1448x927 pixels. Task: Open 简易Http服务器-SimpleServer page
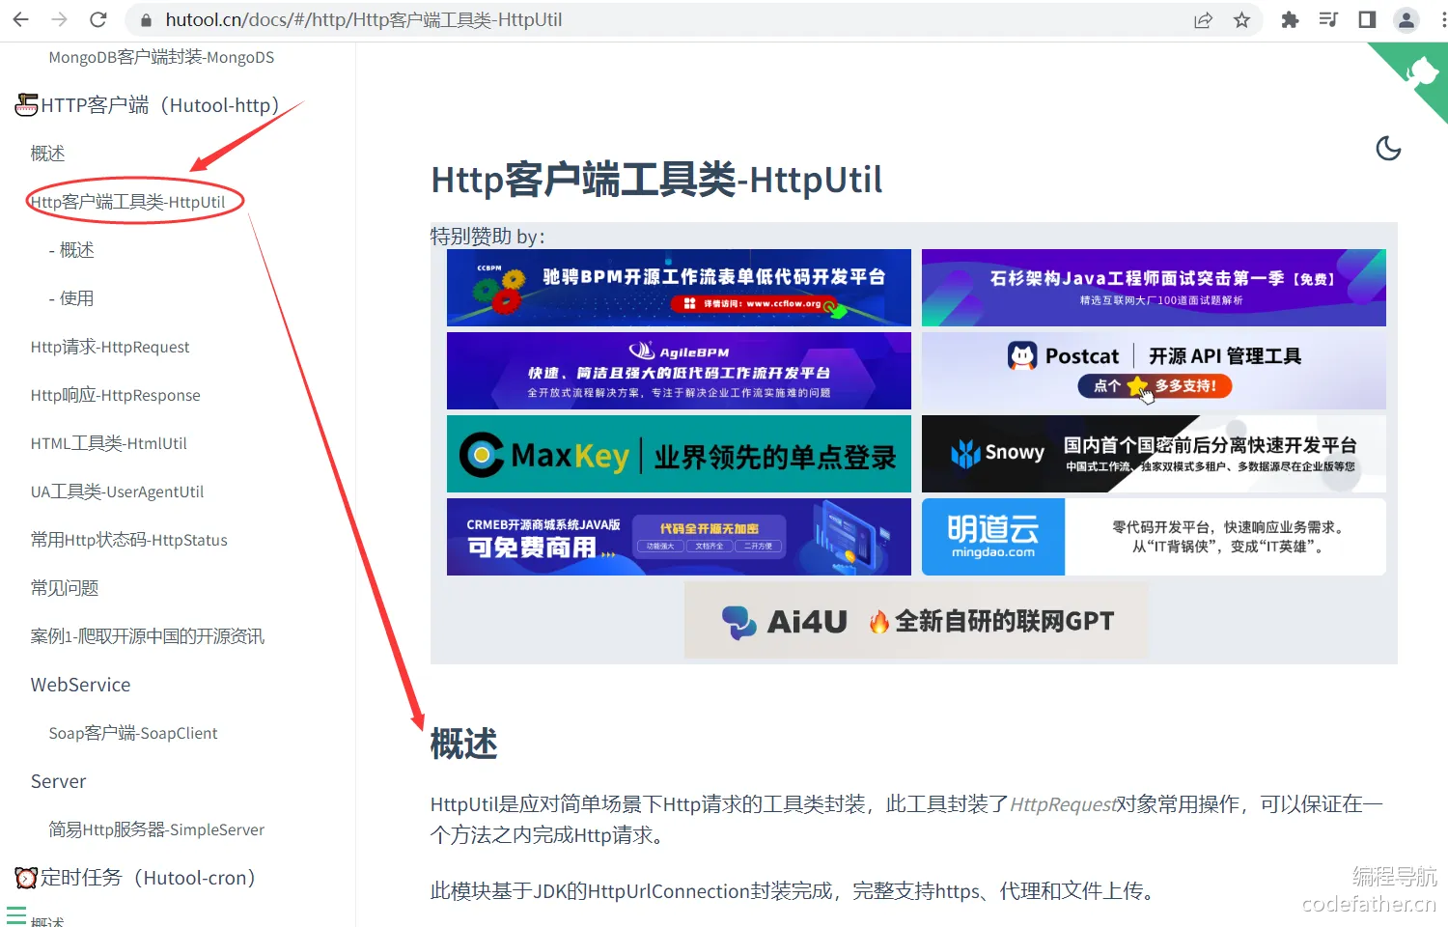(x=156, y=829)
